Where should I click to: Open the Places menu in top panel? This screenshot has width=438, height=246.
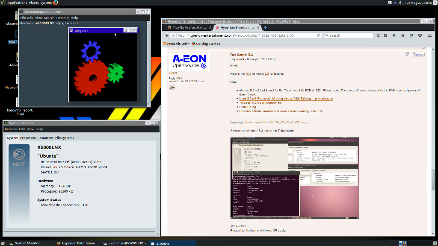33,3
